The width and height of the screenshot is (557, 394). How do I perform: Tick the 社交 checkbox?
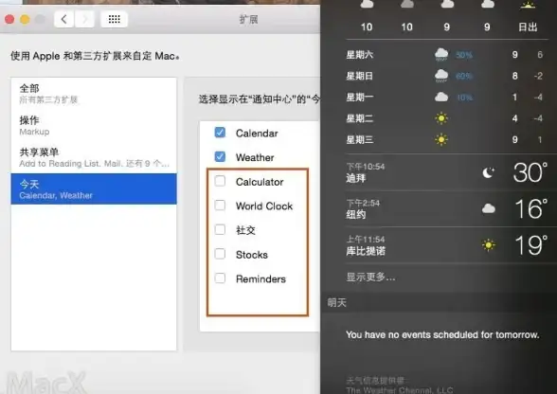220,229
